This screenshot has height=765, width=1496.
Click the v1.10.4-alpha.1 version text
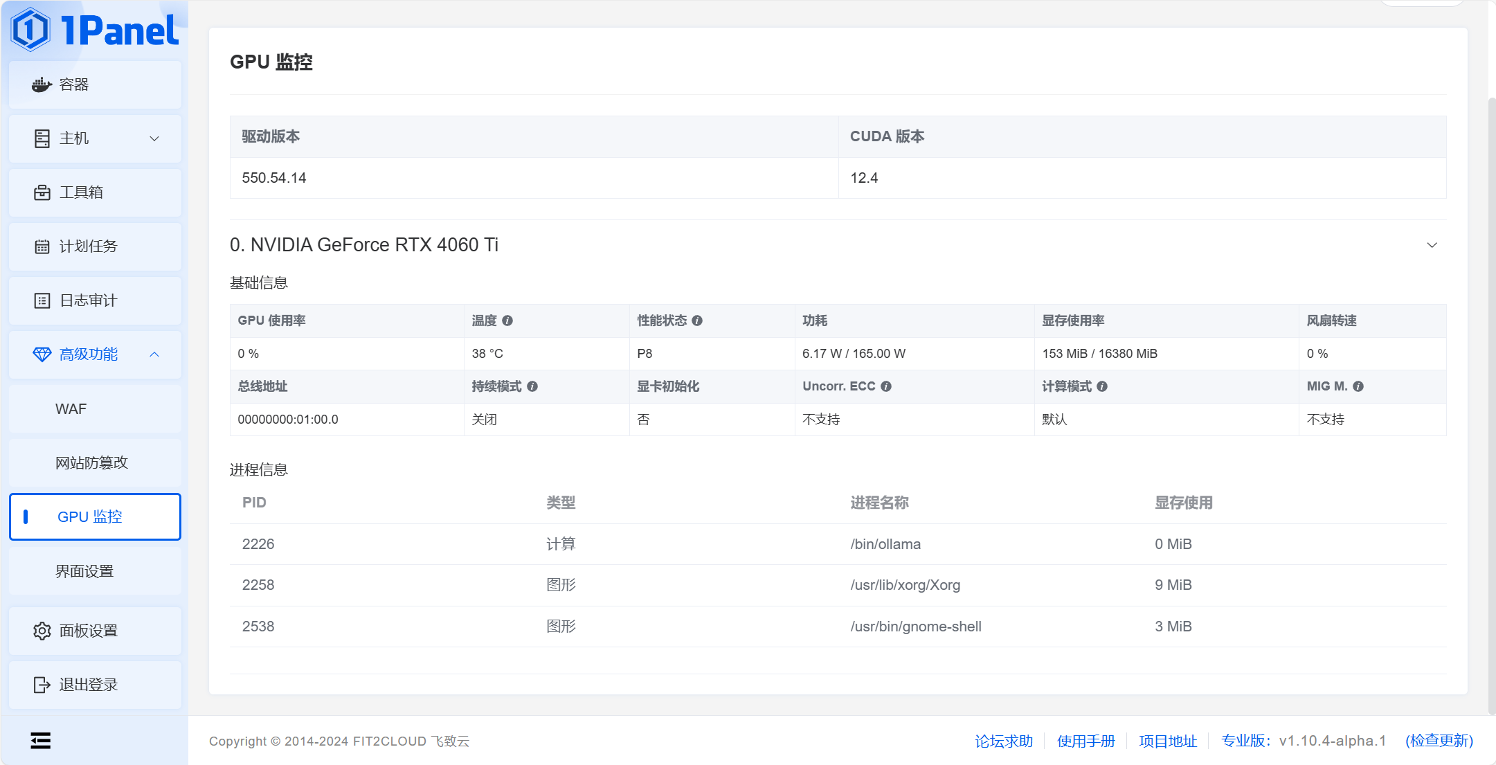1333,741
